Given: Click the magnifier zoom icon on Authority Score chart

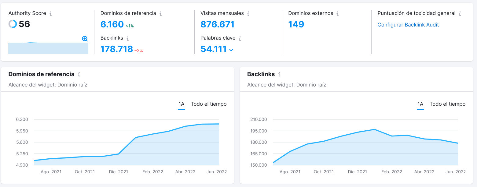Looking at the screenshot, I should (x=85, y=39).
